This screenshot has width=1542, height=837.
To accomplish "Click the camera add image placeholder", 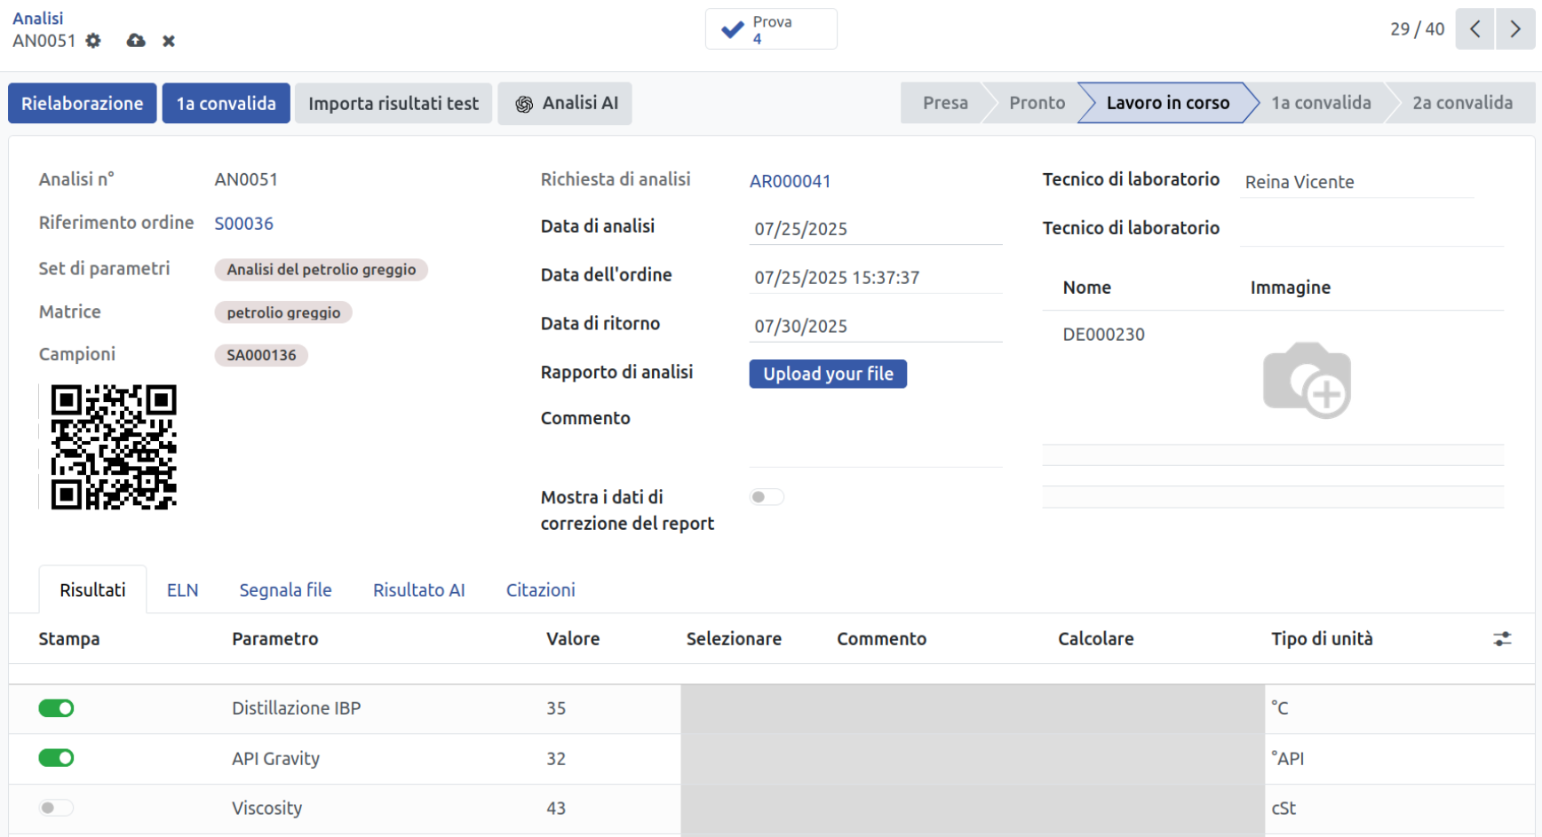I will coord(1307,380).
